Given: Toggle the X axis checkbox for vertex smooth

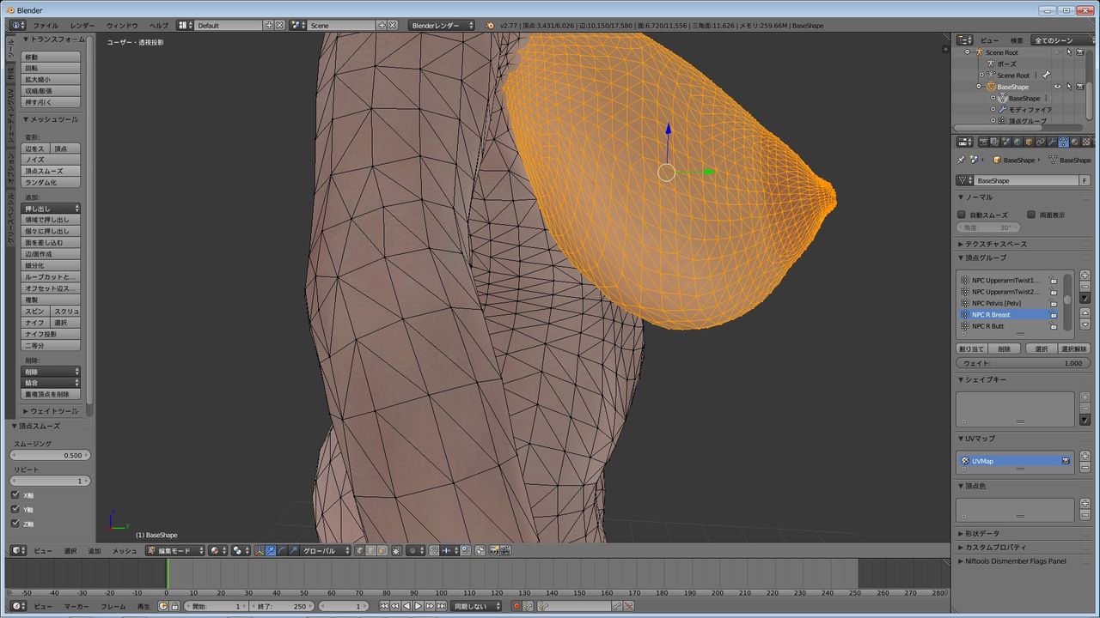Looking at the screenshot, I should click(15, 495).
